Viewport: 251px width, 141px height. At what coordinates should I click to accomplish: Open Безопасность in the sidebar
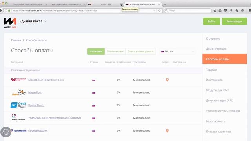tap(216, 121)
